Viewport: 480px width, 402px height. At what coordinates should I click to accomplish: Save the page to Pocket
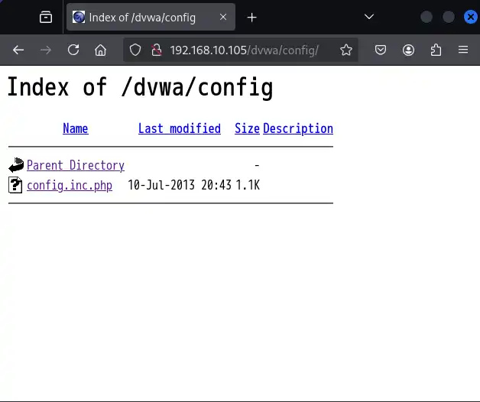(381, 50)
